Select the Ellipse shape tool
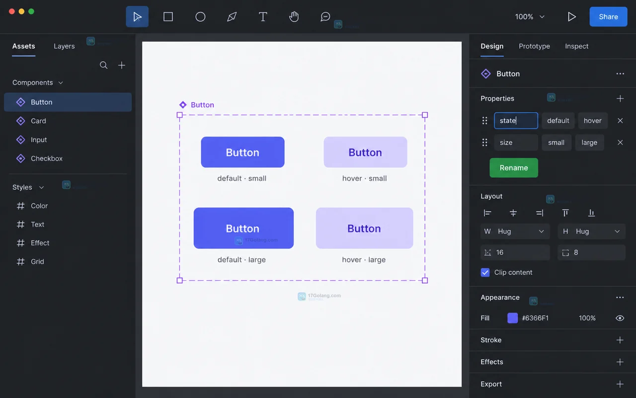 point(200,17)
